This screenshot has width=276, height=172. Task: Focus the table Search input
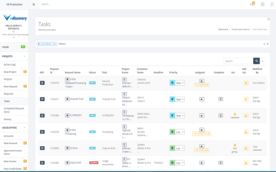[x=238, y=61]
